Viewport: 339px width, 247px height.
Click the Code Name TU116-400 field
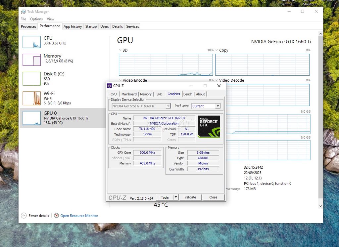(147, 129)
